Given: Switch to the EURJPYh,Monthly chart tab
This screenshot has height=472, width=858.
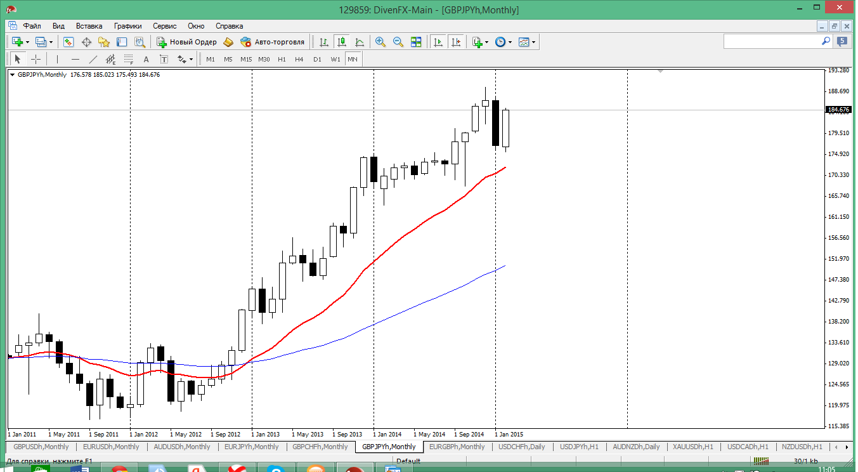Looking at the screenshot, I should click(252, 447).
